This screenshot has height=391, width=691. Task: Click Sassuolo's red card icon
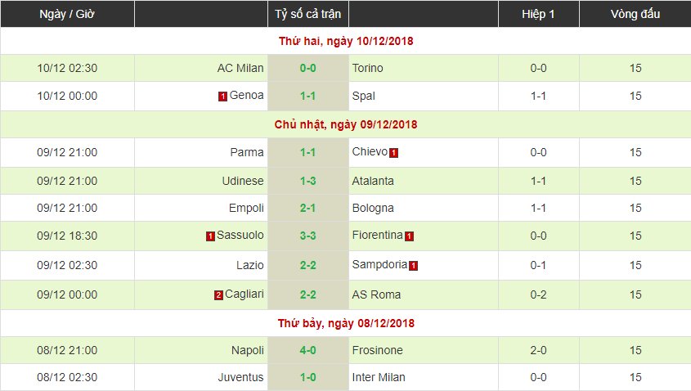click(210, 236)
